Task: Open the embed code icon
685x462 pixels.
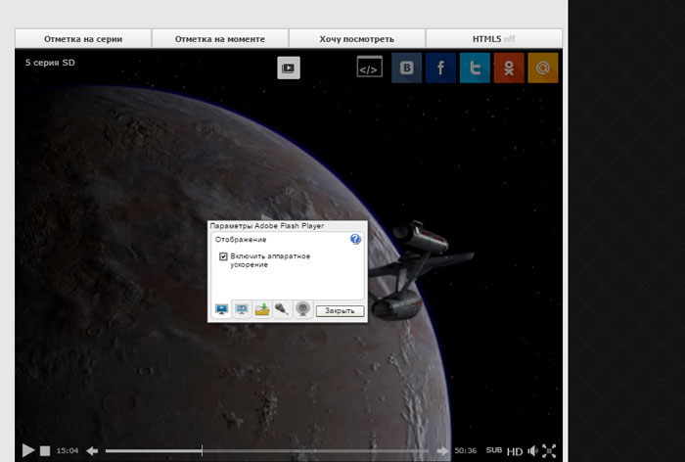Action: coord(369,67)
